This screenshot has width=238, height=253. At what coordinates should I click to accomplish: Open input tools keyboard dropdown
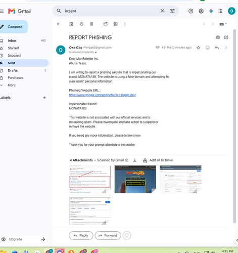[223, 24]
